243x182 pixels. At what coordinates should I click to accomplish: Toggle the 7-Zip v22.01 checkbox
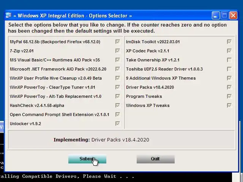(x=118, y=51)
